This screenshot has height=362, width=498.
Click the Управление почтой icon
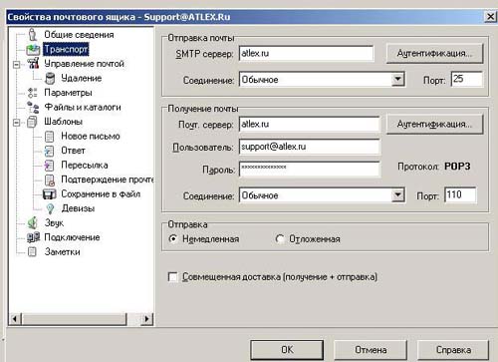(33, 64)
